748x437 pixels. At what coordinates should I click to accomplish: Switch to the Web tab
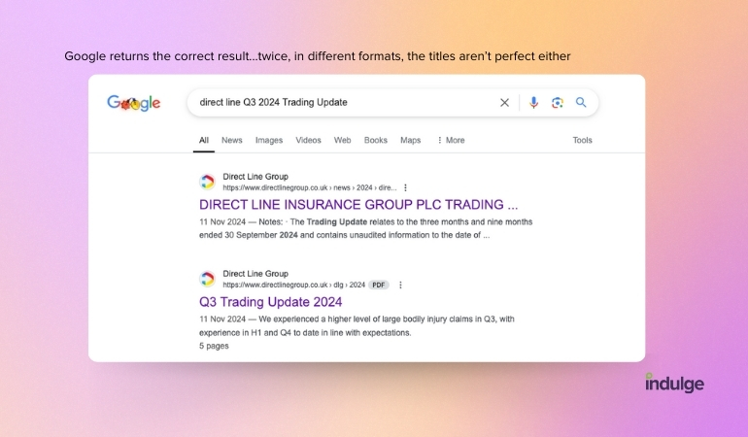click(x=342, y=140)
